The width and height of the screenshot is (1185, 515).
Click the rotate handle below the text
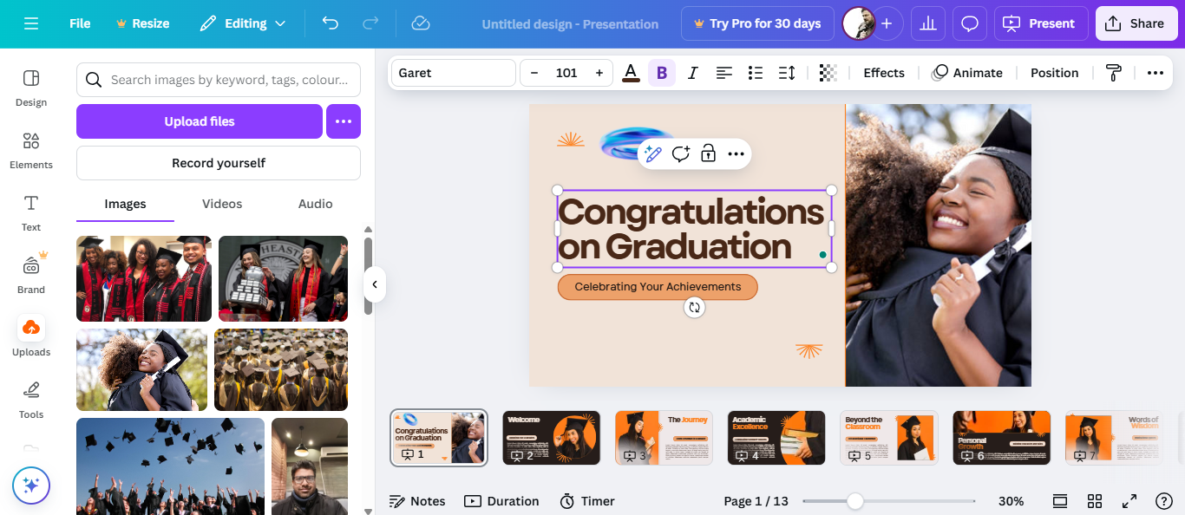point(693,307)
